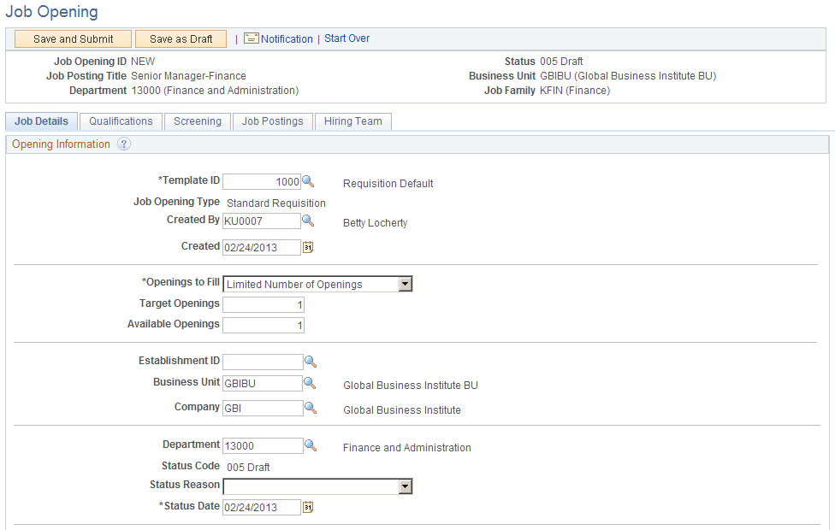The height and width of the screenshot is (530, 835).
Task: Focus the Business Unit GBIBU field
Action: point(263,383)
